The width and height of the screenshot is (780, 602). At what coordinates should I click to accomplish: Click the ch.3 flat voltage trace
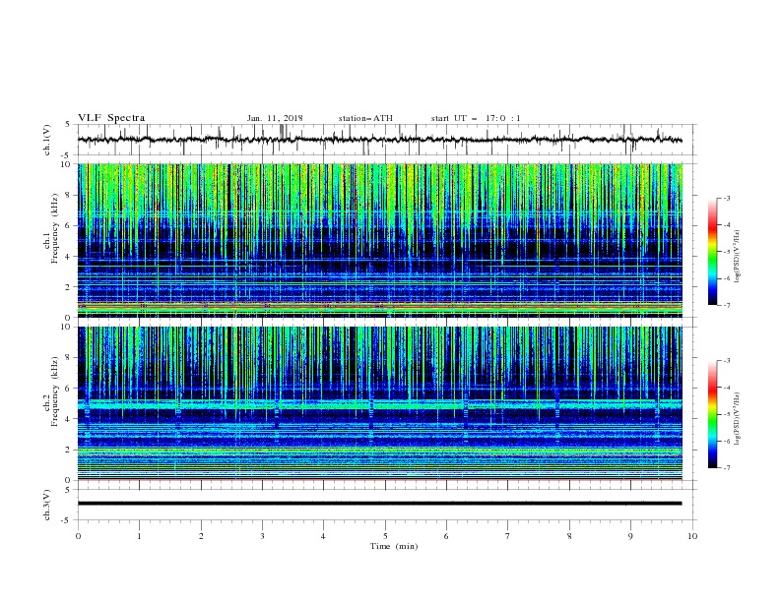380,504
